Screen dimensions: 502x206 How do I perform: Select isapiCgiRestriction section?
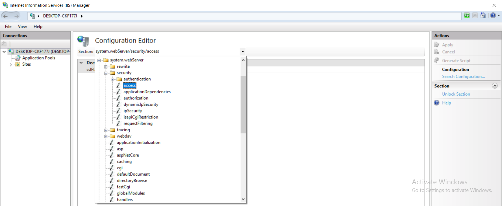(141, 117)
